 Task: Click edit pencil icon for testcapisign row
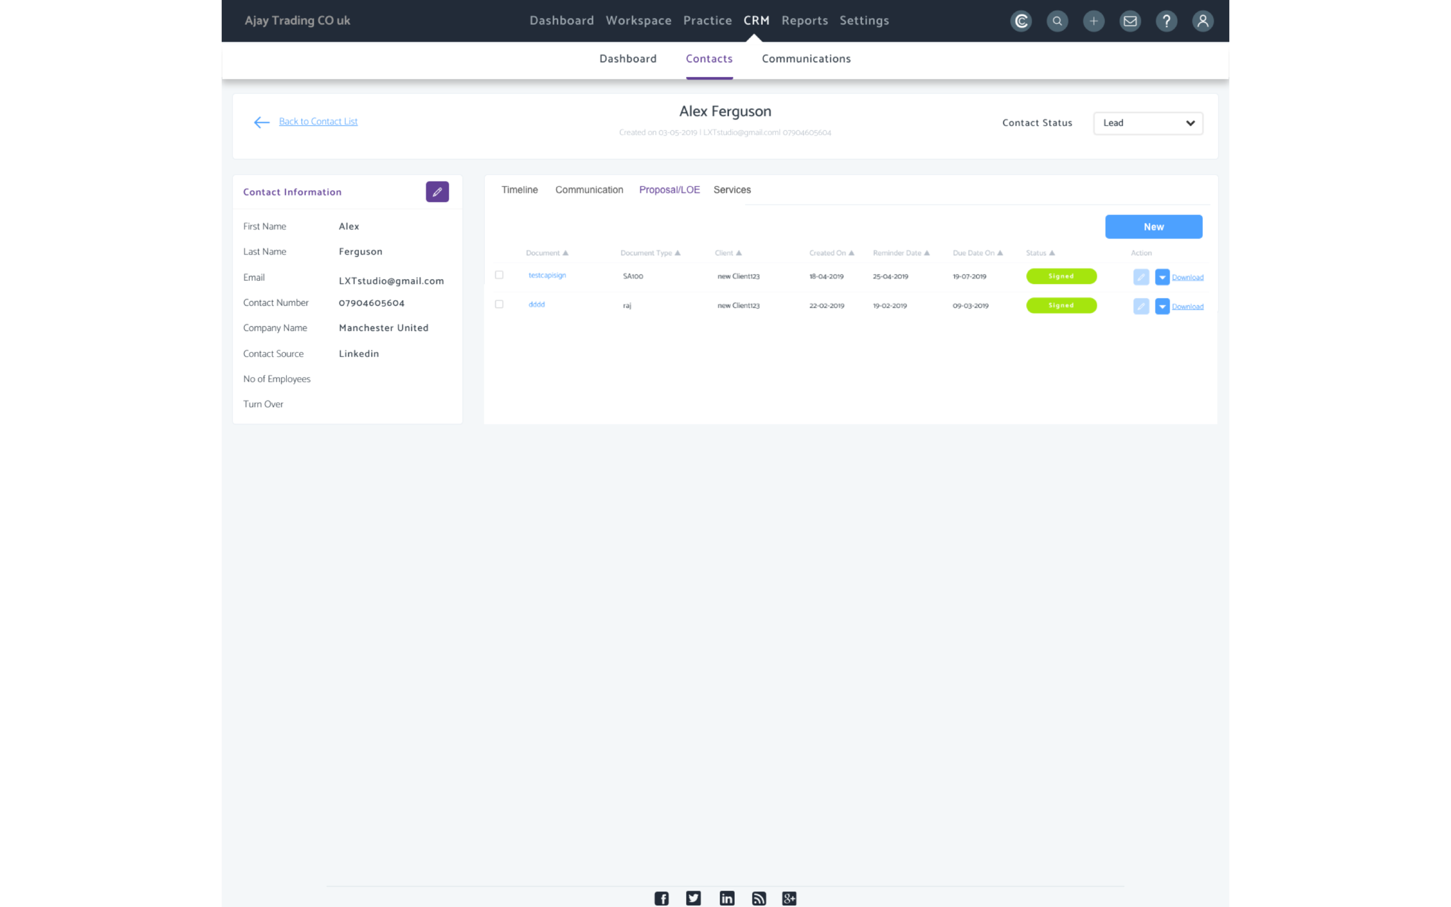click(x=1141, y=277)
